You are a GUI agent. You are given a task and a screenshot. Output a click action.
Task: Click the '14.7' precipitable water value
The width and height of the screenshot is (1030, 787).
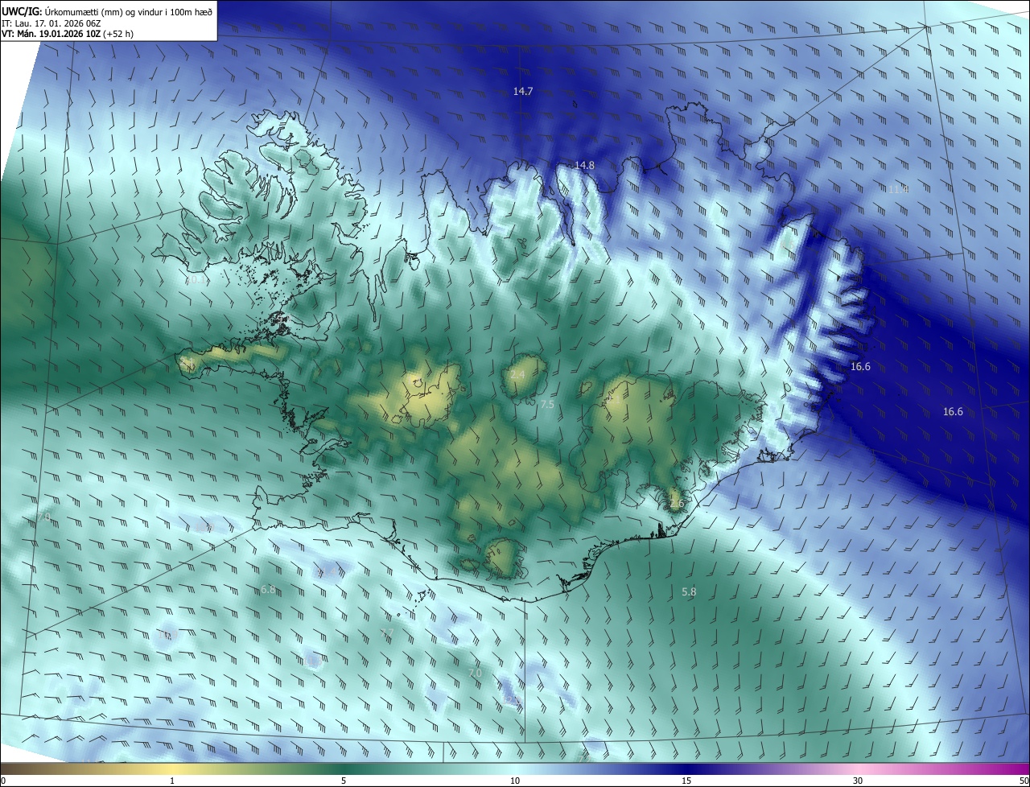pos(523,92)
